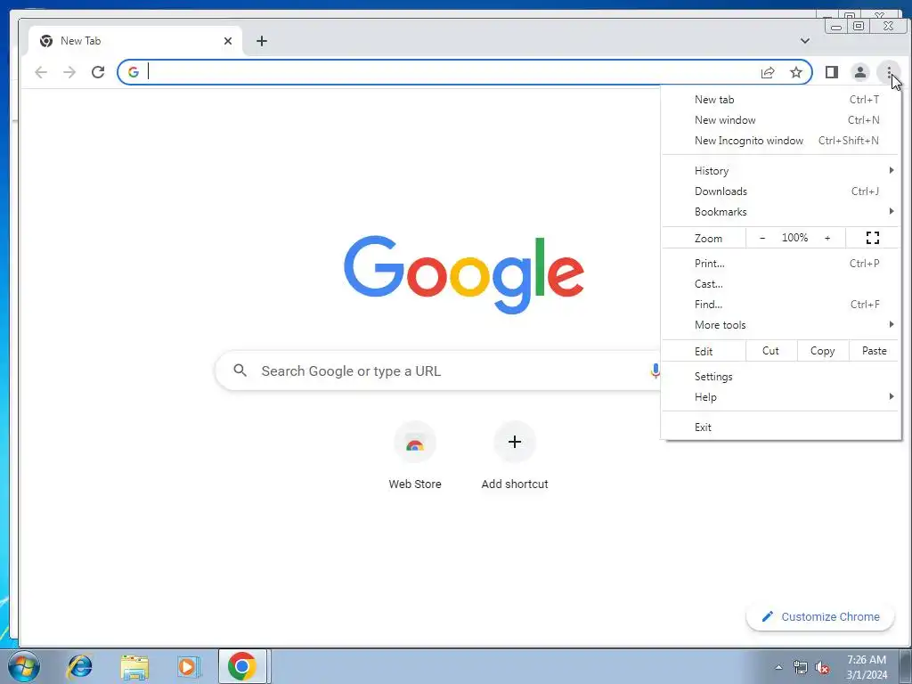The width and height of the screenshot is (912, 684).
Task: Increase zoom with the plus button
Action: coord(827,238)
